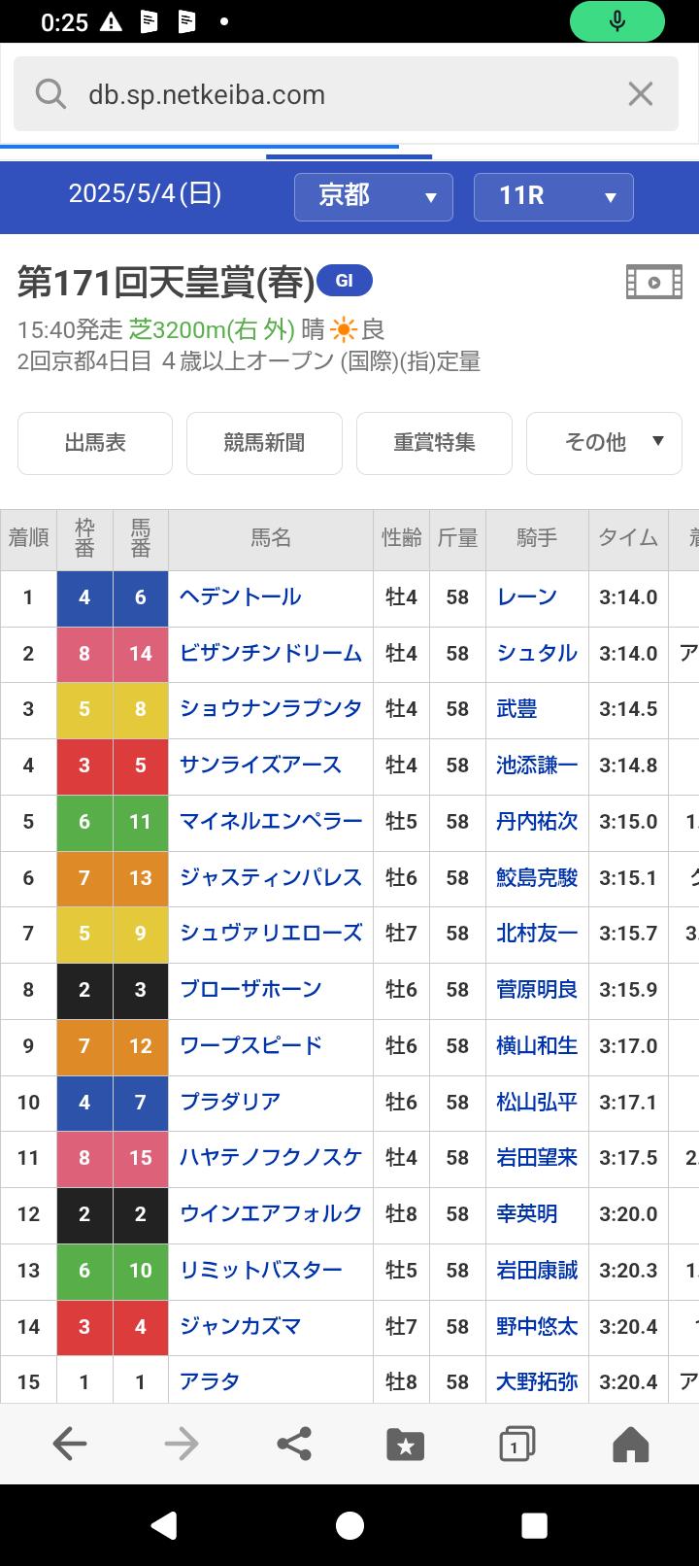Screen dimensions: 699x1566
Task: Expand the その他 dropdown menu
Action: pos(604,443)
